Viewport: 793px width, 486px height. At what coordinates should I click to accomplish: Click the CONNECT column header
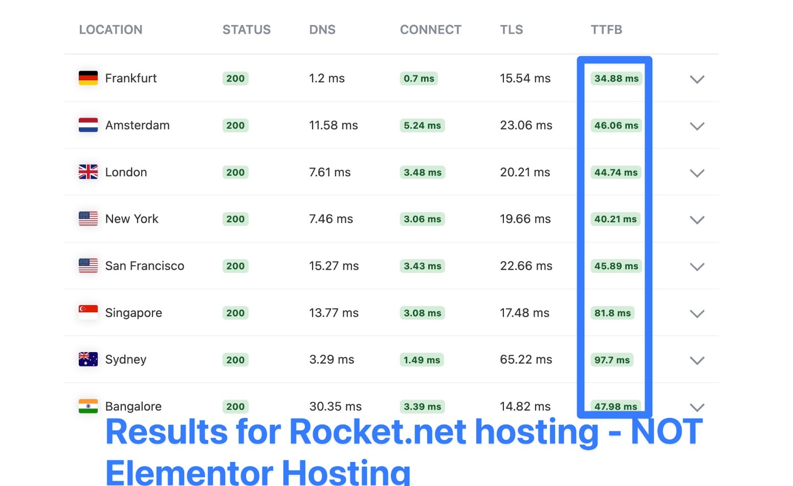pyautogui.click(x=431, y=30)
